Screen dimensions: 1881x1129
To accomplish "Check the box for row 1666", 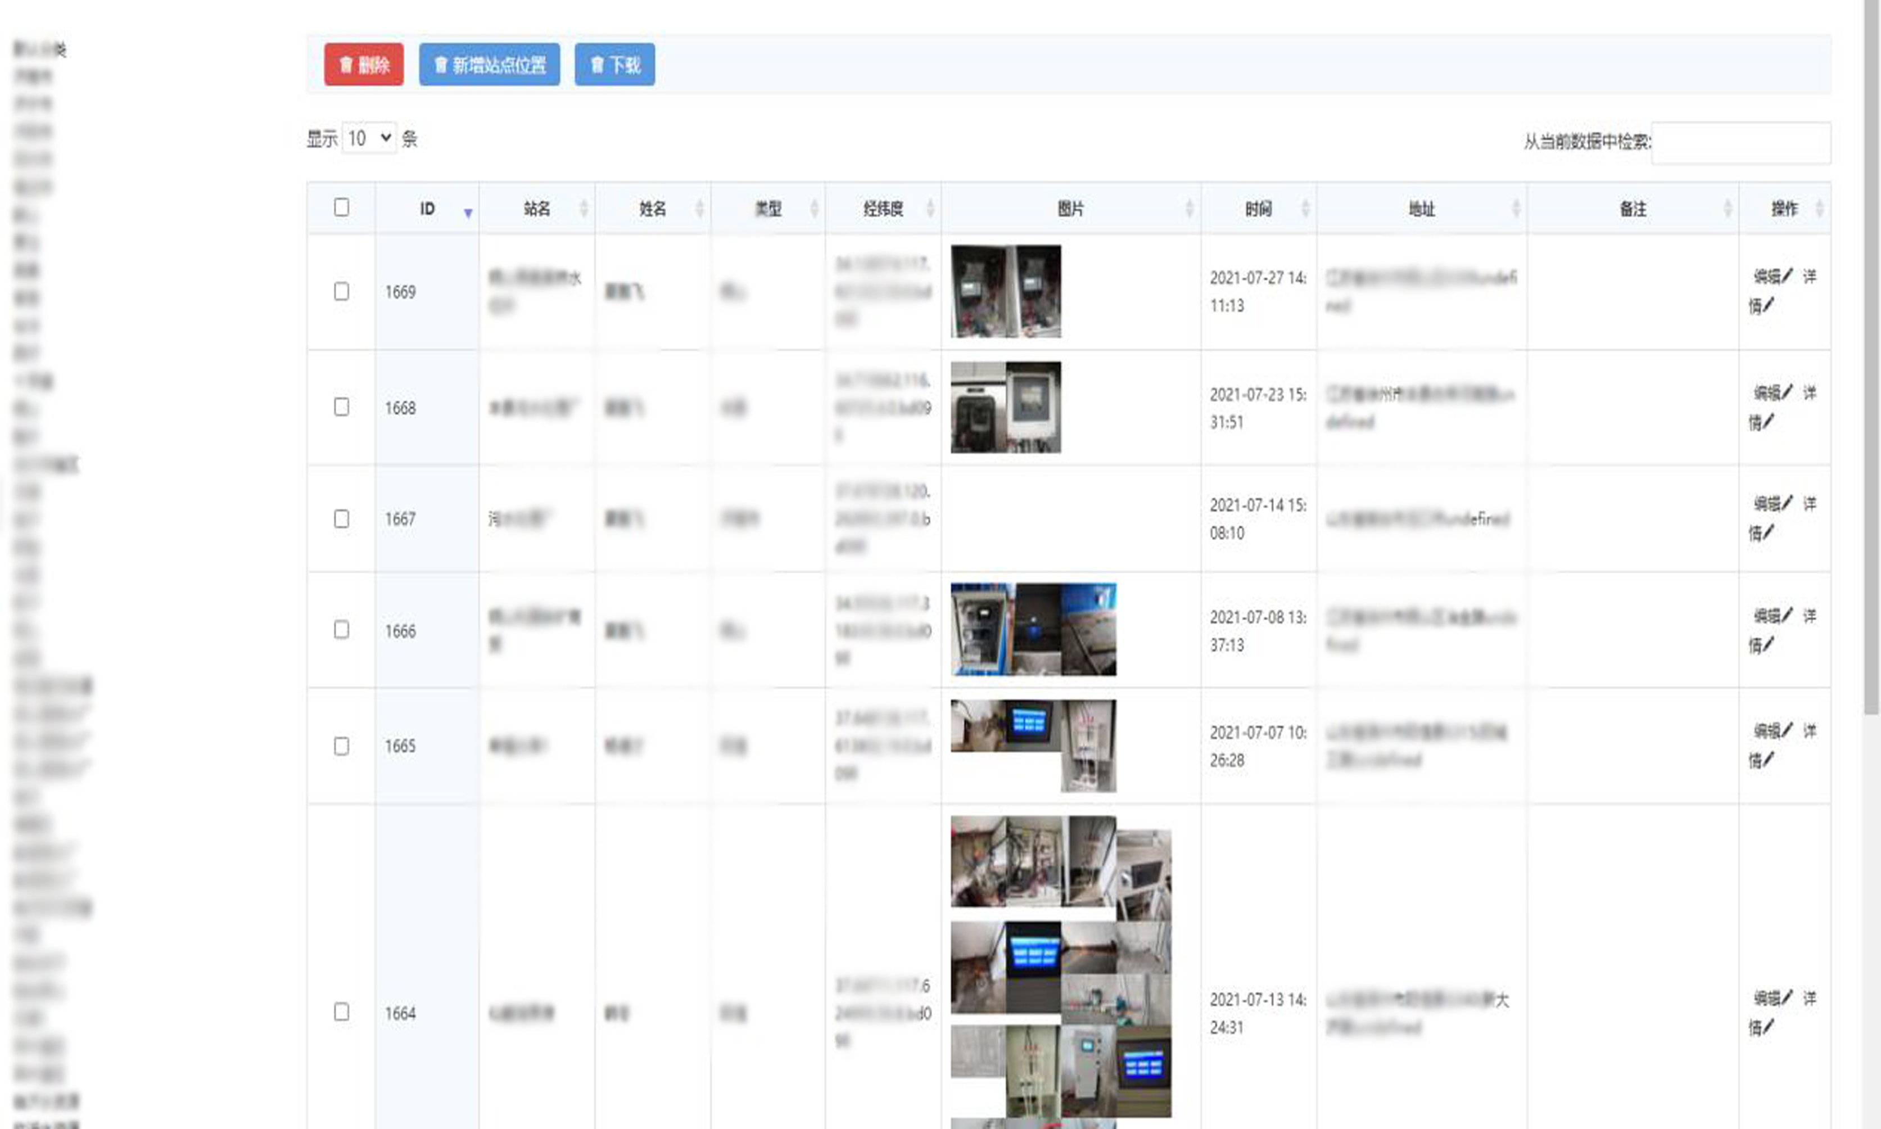I will (x=342, y=629).
